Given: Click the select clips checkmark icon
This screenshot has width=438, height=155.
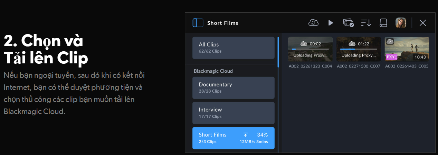Looking at the screenshot, I should coord(348,23).
